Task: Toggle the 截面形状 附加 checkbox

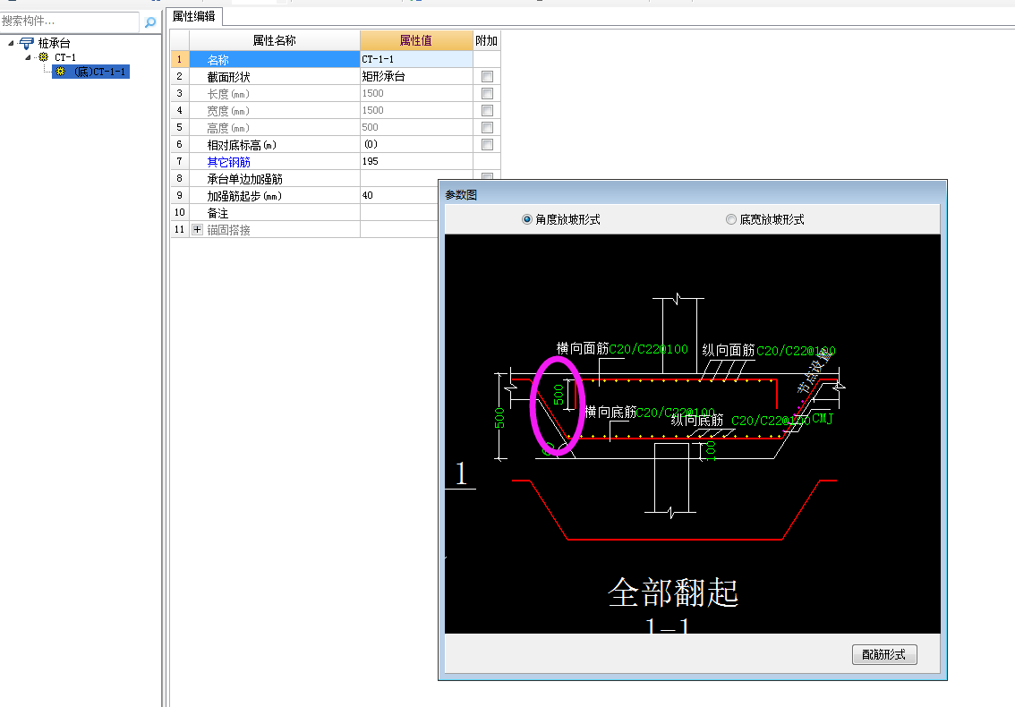Action: 488,76
